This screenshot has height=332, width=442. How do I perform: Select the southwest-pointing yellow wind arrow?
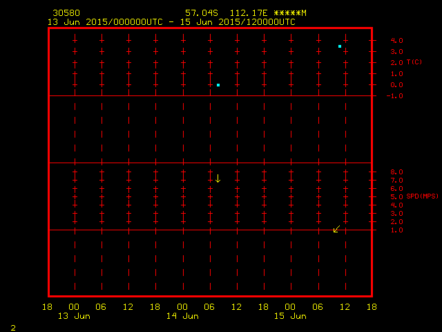[336, 229]
